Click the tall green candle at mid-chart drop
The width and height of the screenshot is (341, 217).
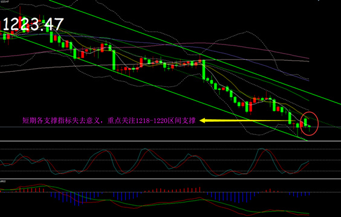click(x=204, y=70)
